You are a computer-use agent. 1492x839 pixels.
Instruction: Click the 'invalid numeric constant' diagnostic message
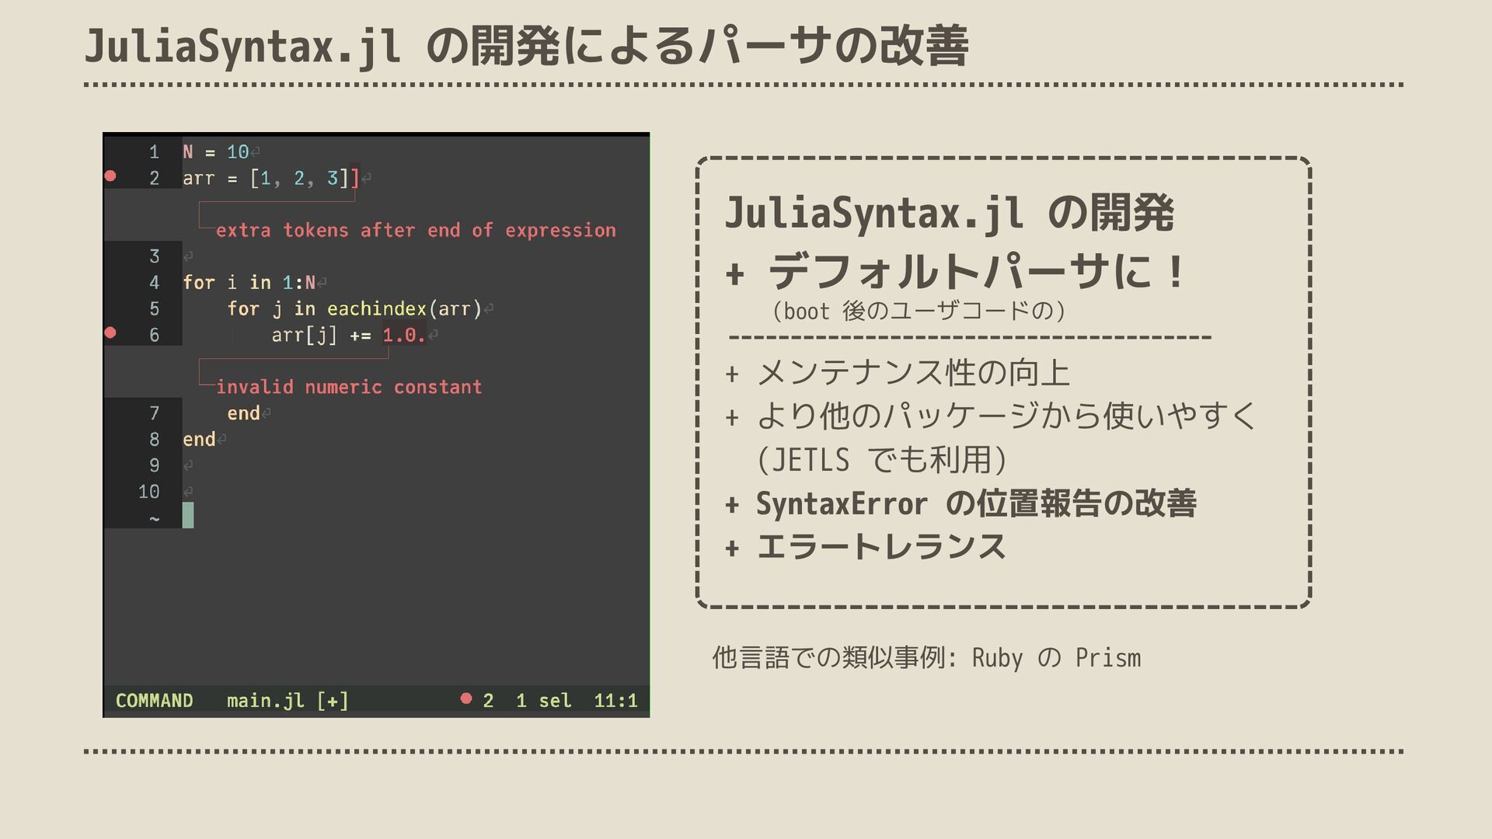click(349, 387)
